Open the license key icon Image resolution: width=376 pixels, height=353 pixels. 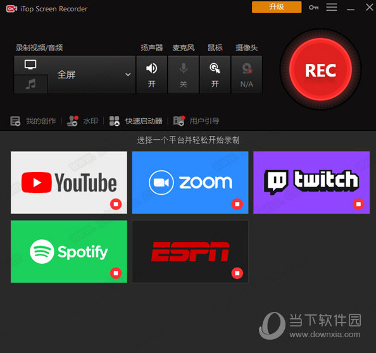pyautogui.click(x=314, y=8)
